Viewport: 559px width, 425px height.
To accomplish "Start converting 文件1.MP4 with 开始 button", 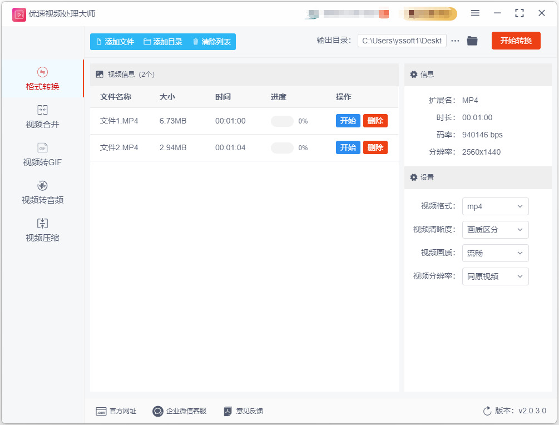I will click(x=348, y=121).
